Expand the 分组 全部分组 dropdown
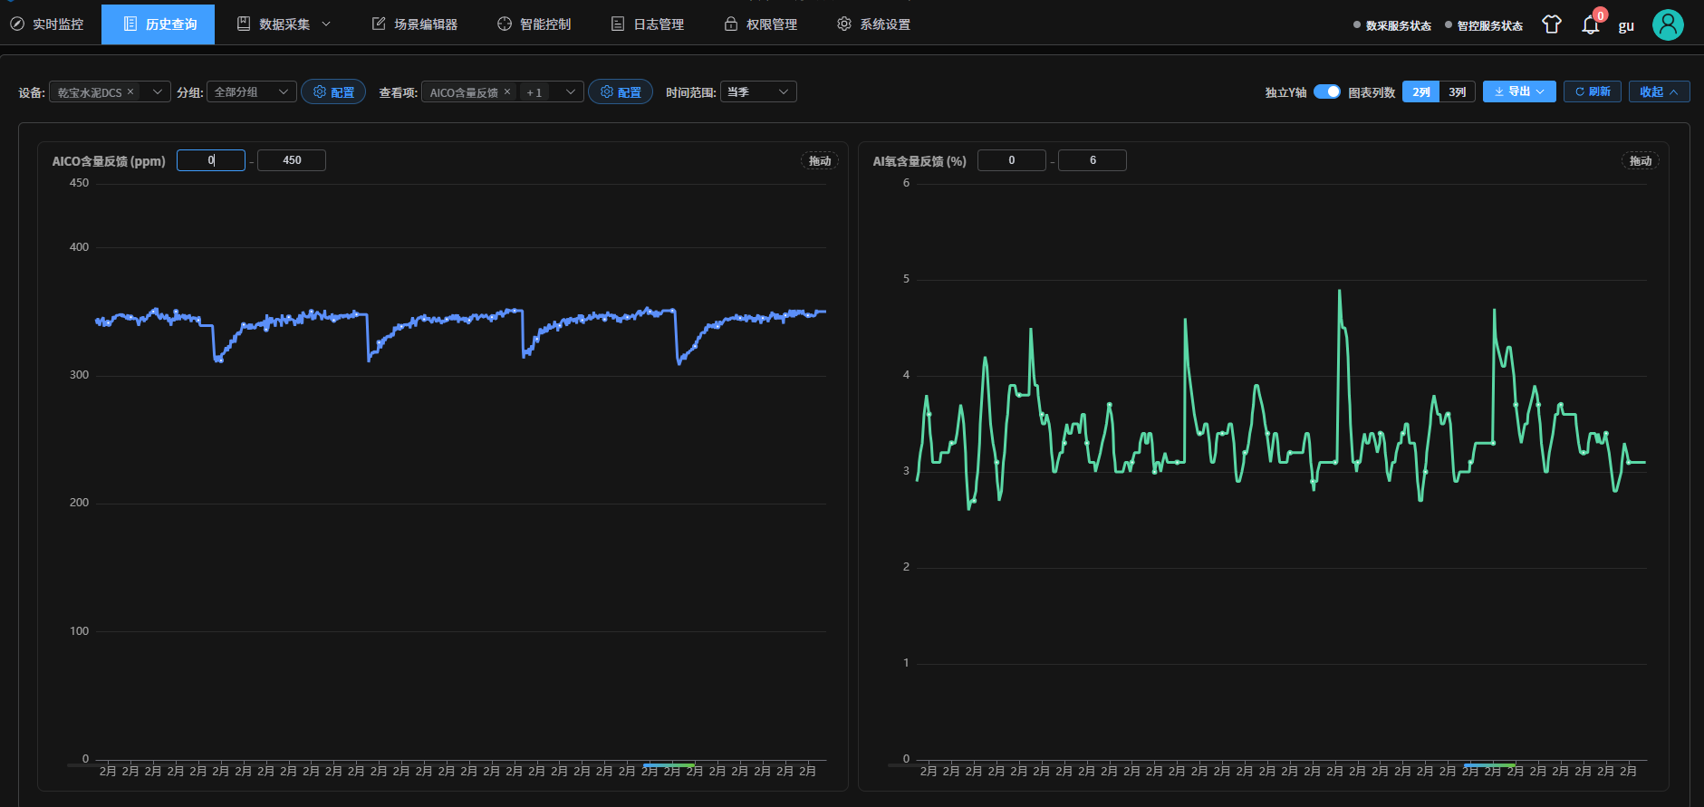Image resolution: width=1704 pixels, height=807 pixels. [x=251, y=91]
